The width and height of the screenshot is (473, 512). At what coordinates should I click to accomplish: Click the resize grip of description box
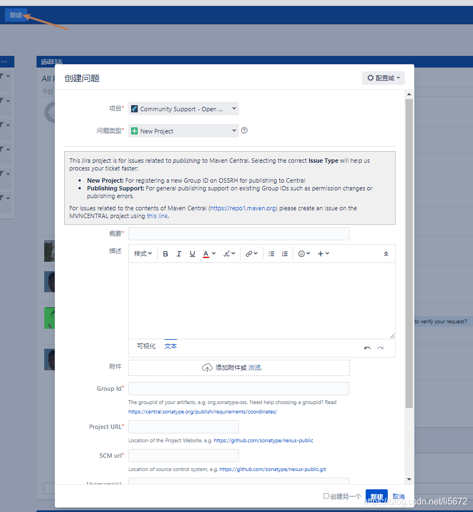(392, 336)
